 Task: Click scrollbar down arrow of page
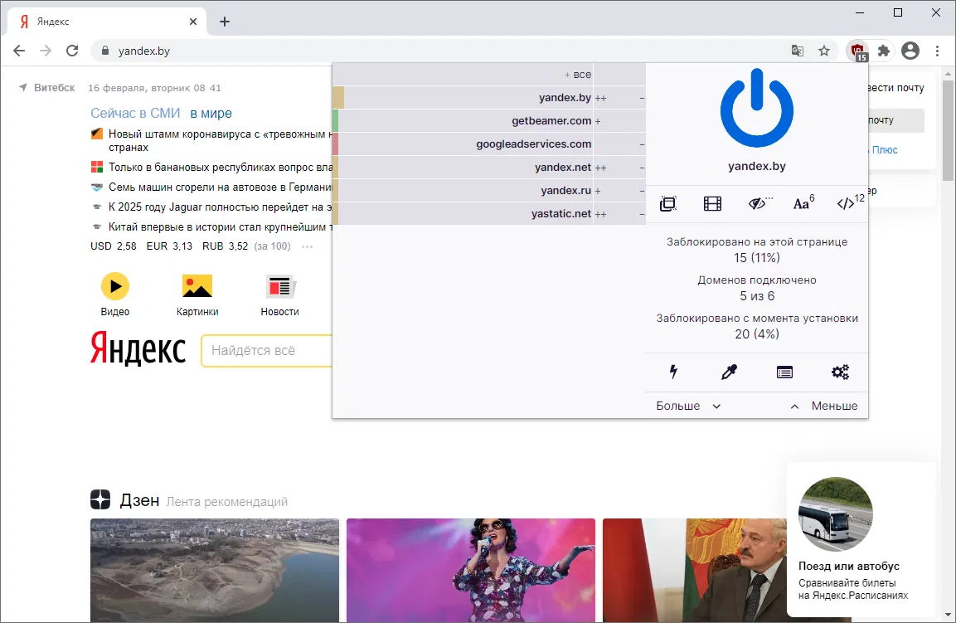tap(948, 615)
